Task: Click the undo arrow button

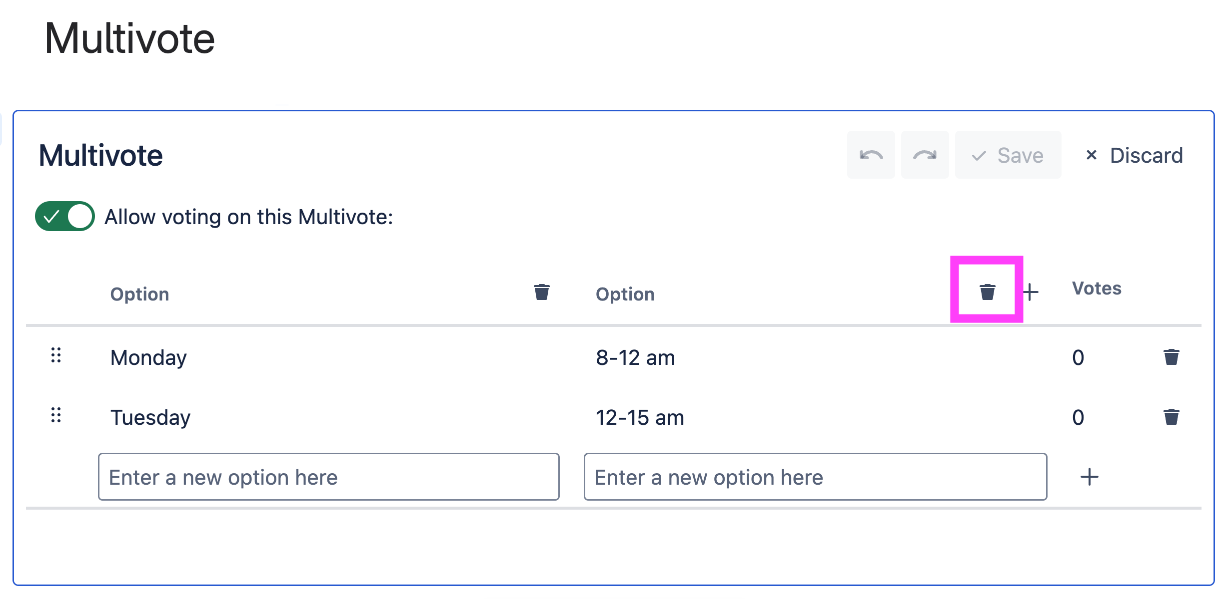Action: (x=871, y=155)
